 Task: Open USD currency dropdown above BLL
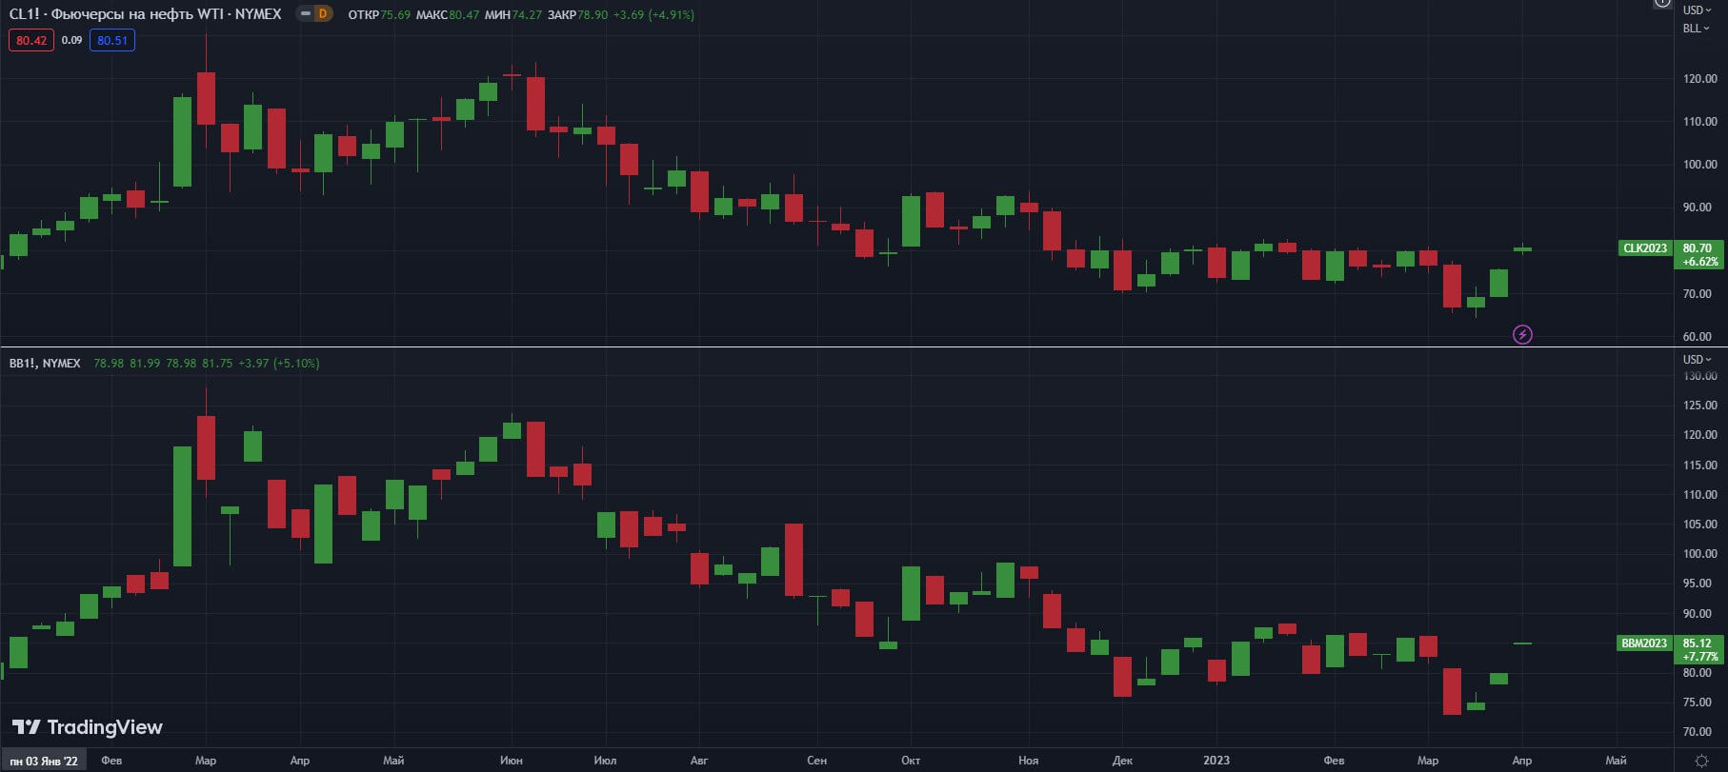[1696, 10]
